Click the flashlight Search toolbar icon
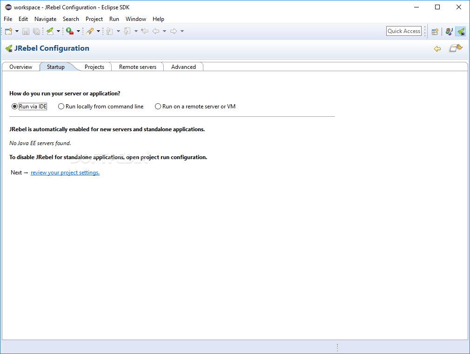 point(90,31)
